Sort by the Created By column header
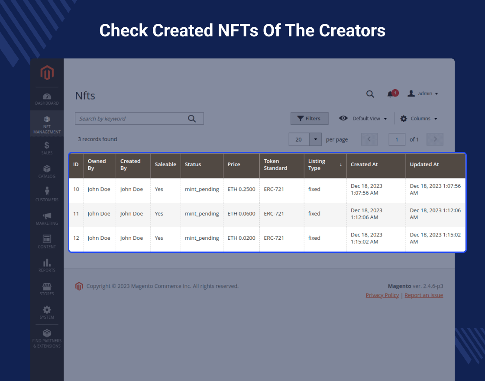The width and height of the screenshot is (485, 381). point(133,165)
